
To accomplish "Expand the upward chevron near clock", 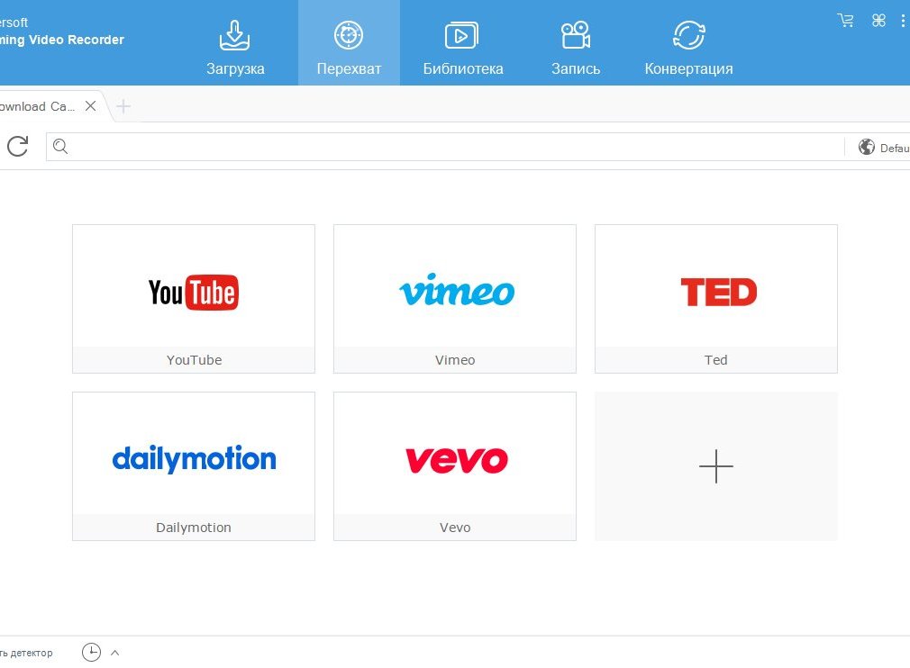I will tap(115, 653).
